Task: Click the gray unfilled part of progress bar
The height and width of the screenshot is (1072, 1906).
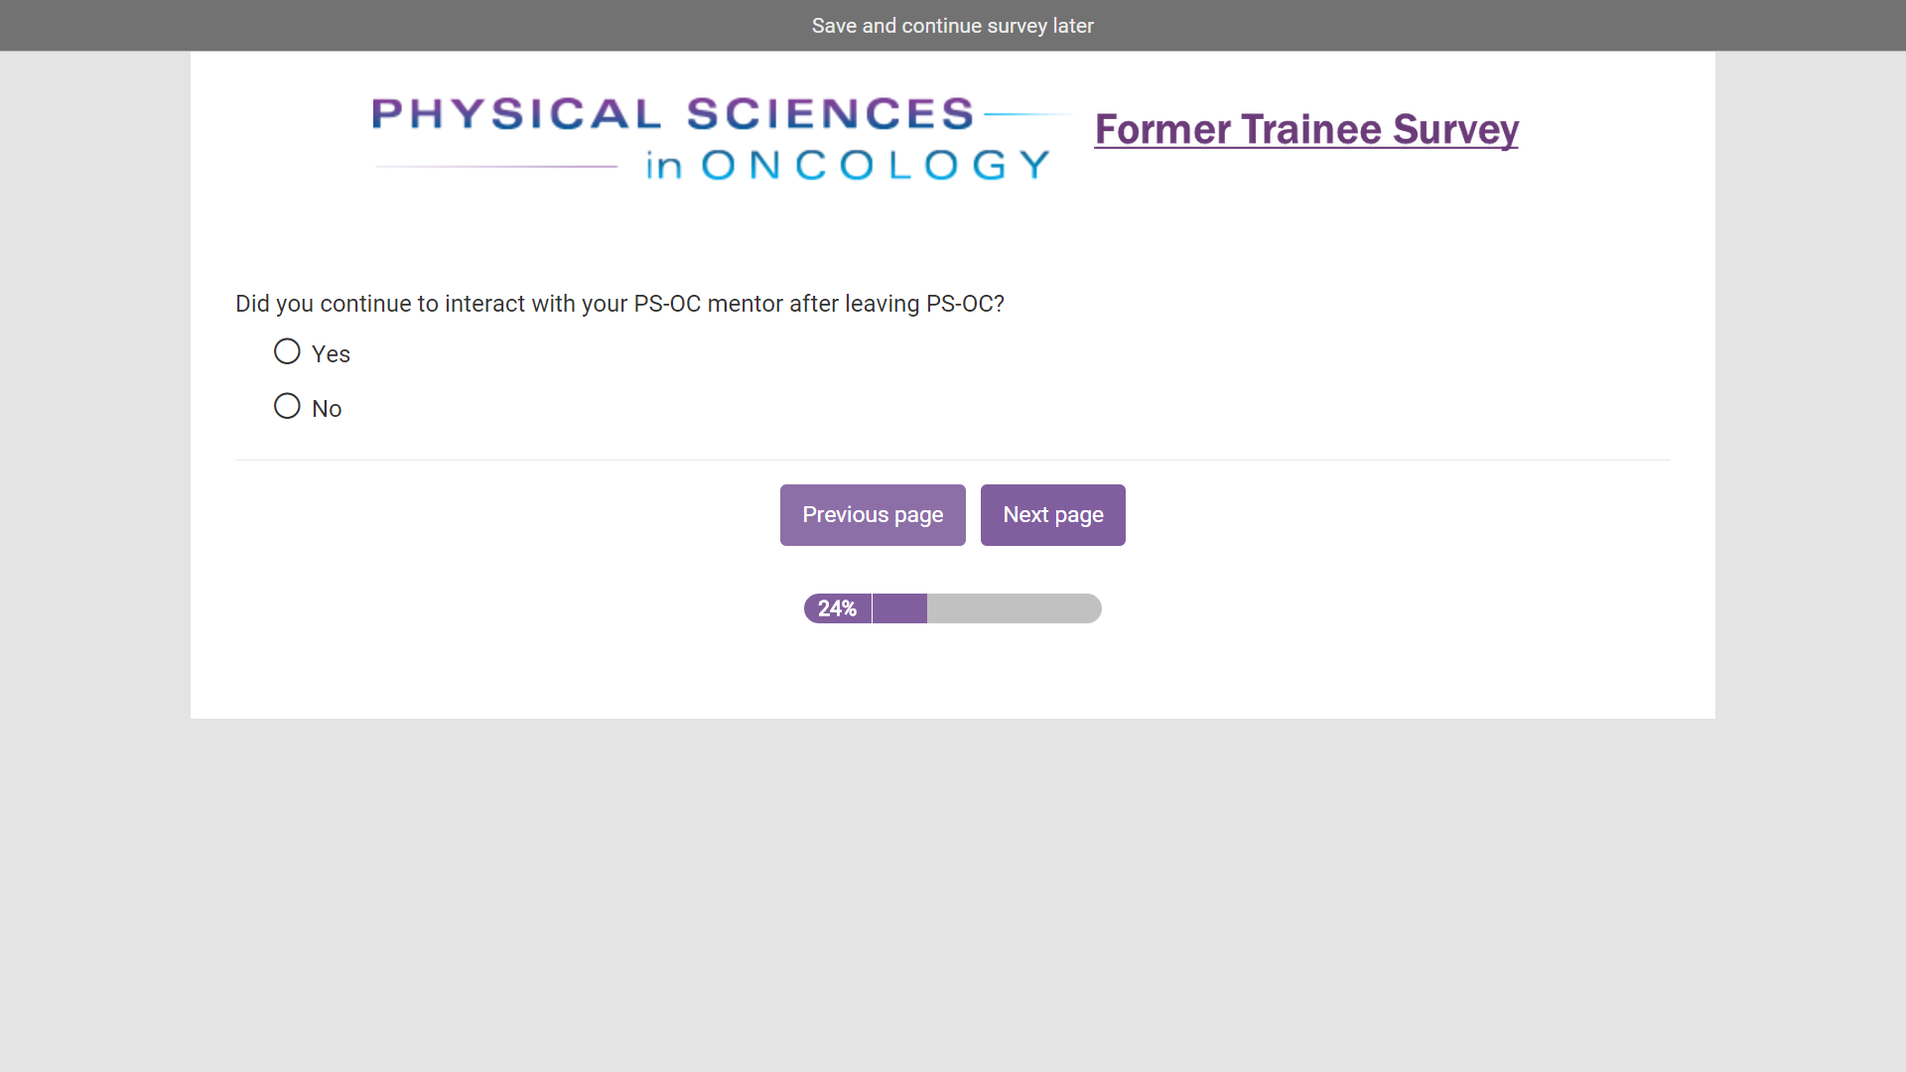Action: [x=1013, y=608]
